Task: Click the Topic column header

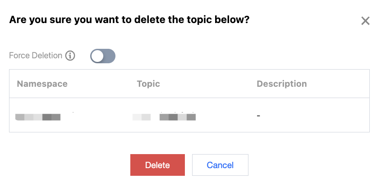Action: coord(148,84)
